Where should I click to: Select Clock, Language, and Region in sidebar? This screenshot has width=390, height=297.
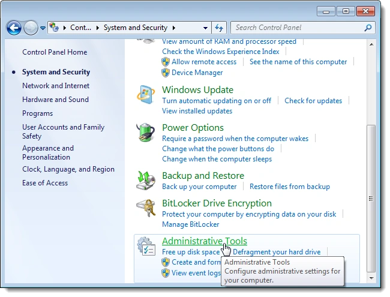(68, 169)
